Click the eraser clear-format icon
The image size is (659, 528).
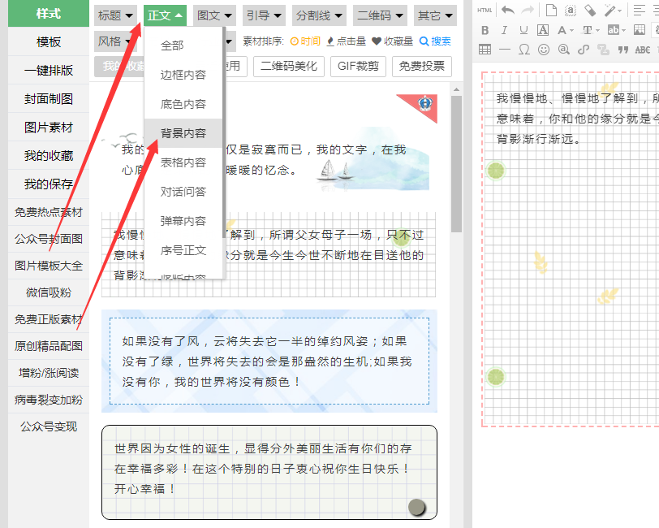coord(590,10)
